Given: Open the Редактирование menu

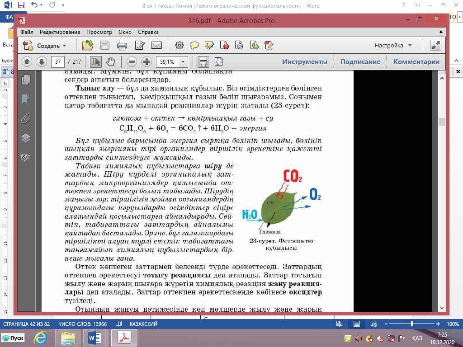Looking at the screenshot, I should (x=60, y=32).
